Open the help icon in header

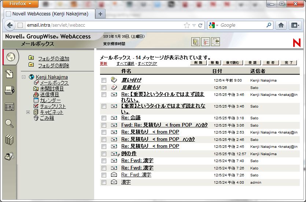[x=196, y=42]
